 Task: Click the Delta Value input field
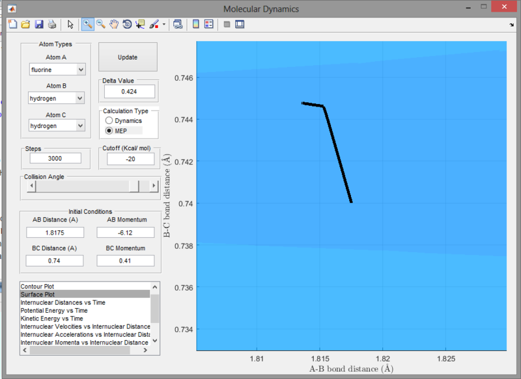(129, 92)
